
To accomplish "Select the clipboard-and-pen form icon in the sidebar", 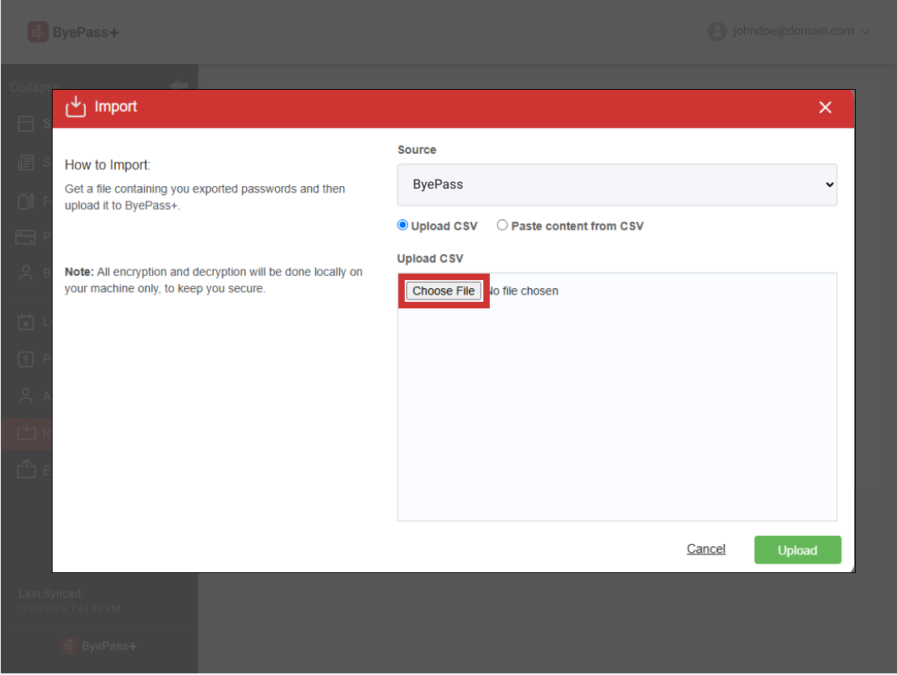I will (x=26, y=201).
